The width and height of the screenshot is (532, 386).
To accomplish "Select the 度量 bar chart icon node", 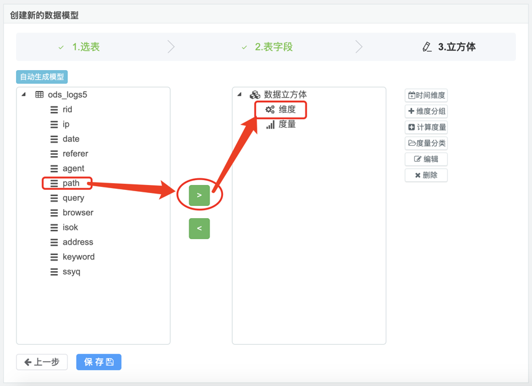I will click(x=270, y=124).
